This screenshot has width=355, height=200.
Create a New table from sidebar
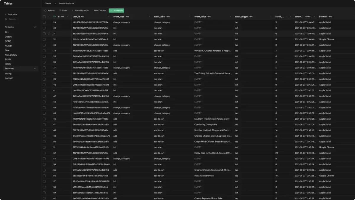tap(11, 14)
